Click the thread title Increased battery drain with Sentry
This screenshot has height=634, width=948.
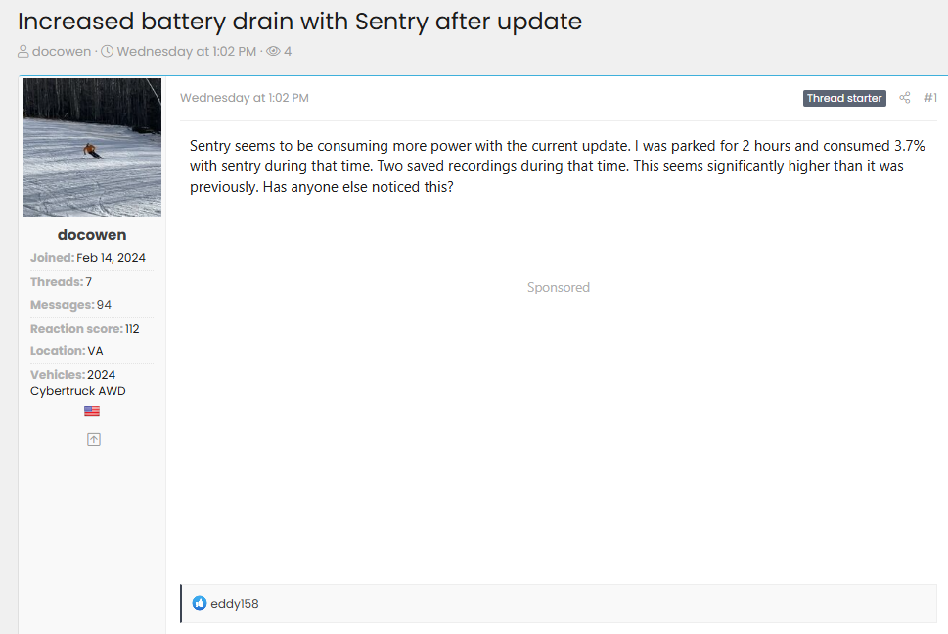point(293,21)
